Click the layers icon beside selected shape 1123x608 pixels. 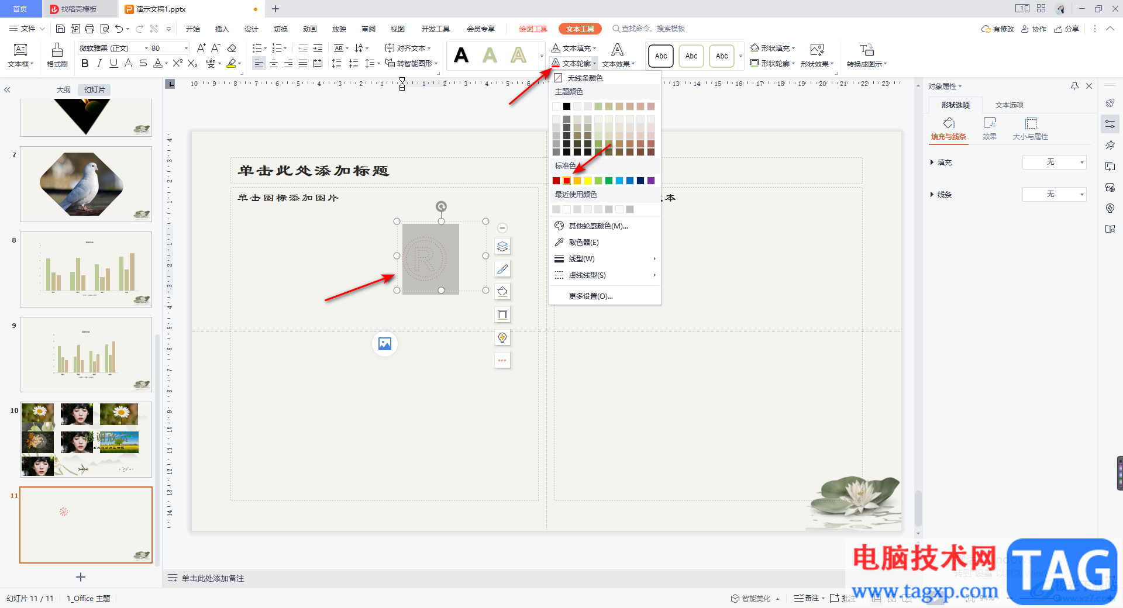(502, 246)
